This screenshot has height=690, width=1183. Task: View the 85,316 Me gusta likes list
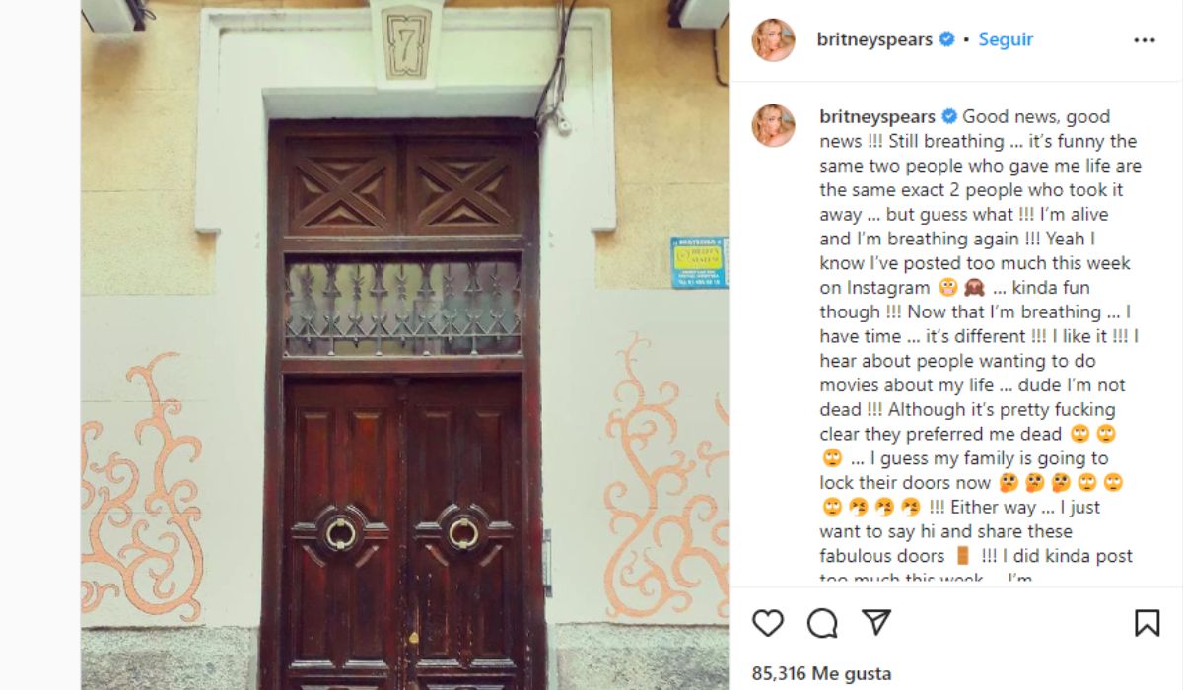[821, 674]
